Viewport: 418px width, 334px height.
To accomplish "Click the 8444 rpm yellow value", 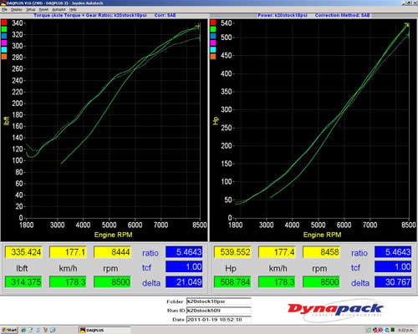I will (x=112, y=252).
